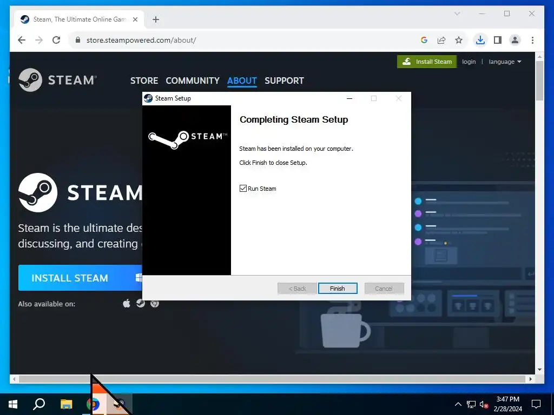Open notification center
This screenshot has height=415, width=554.
(536, 404)
